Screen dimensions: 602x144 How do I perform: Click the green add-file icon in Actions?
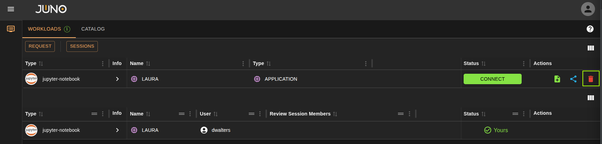coord(557,79)
